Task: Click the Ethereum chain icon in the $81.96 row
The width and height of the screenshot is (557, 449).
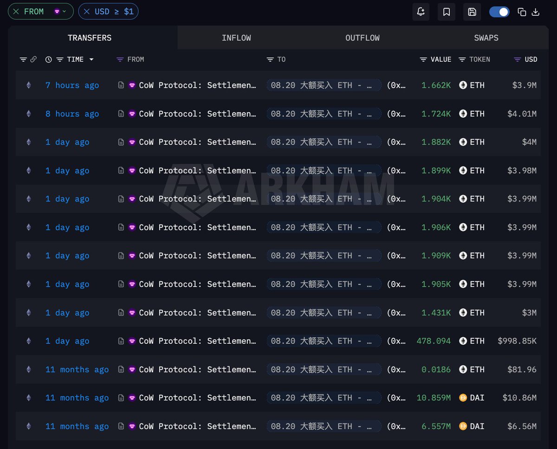Action: [29, 369]
